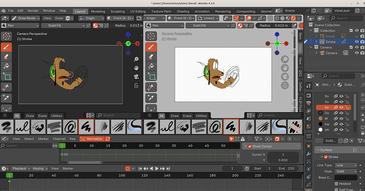Select the Cursor tool in left viewport
Screen dimensions: 365x191
pos(6,36)
